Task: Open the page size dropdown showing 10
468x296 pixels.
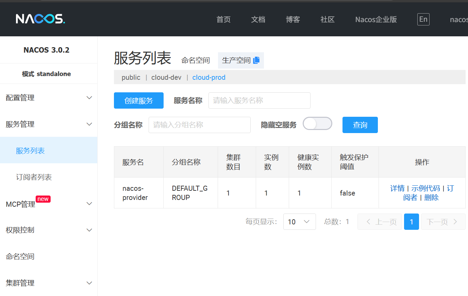Action: point(299,222)
